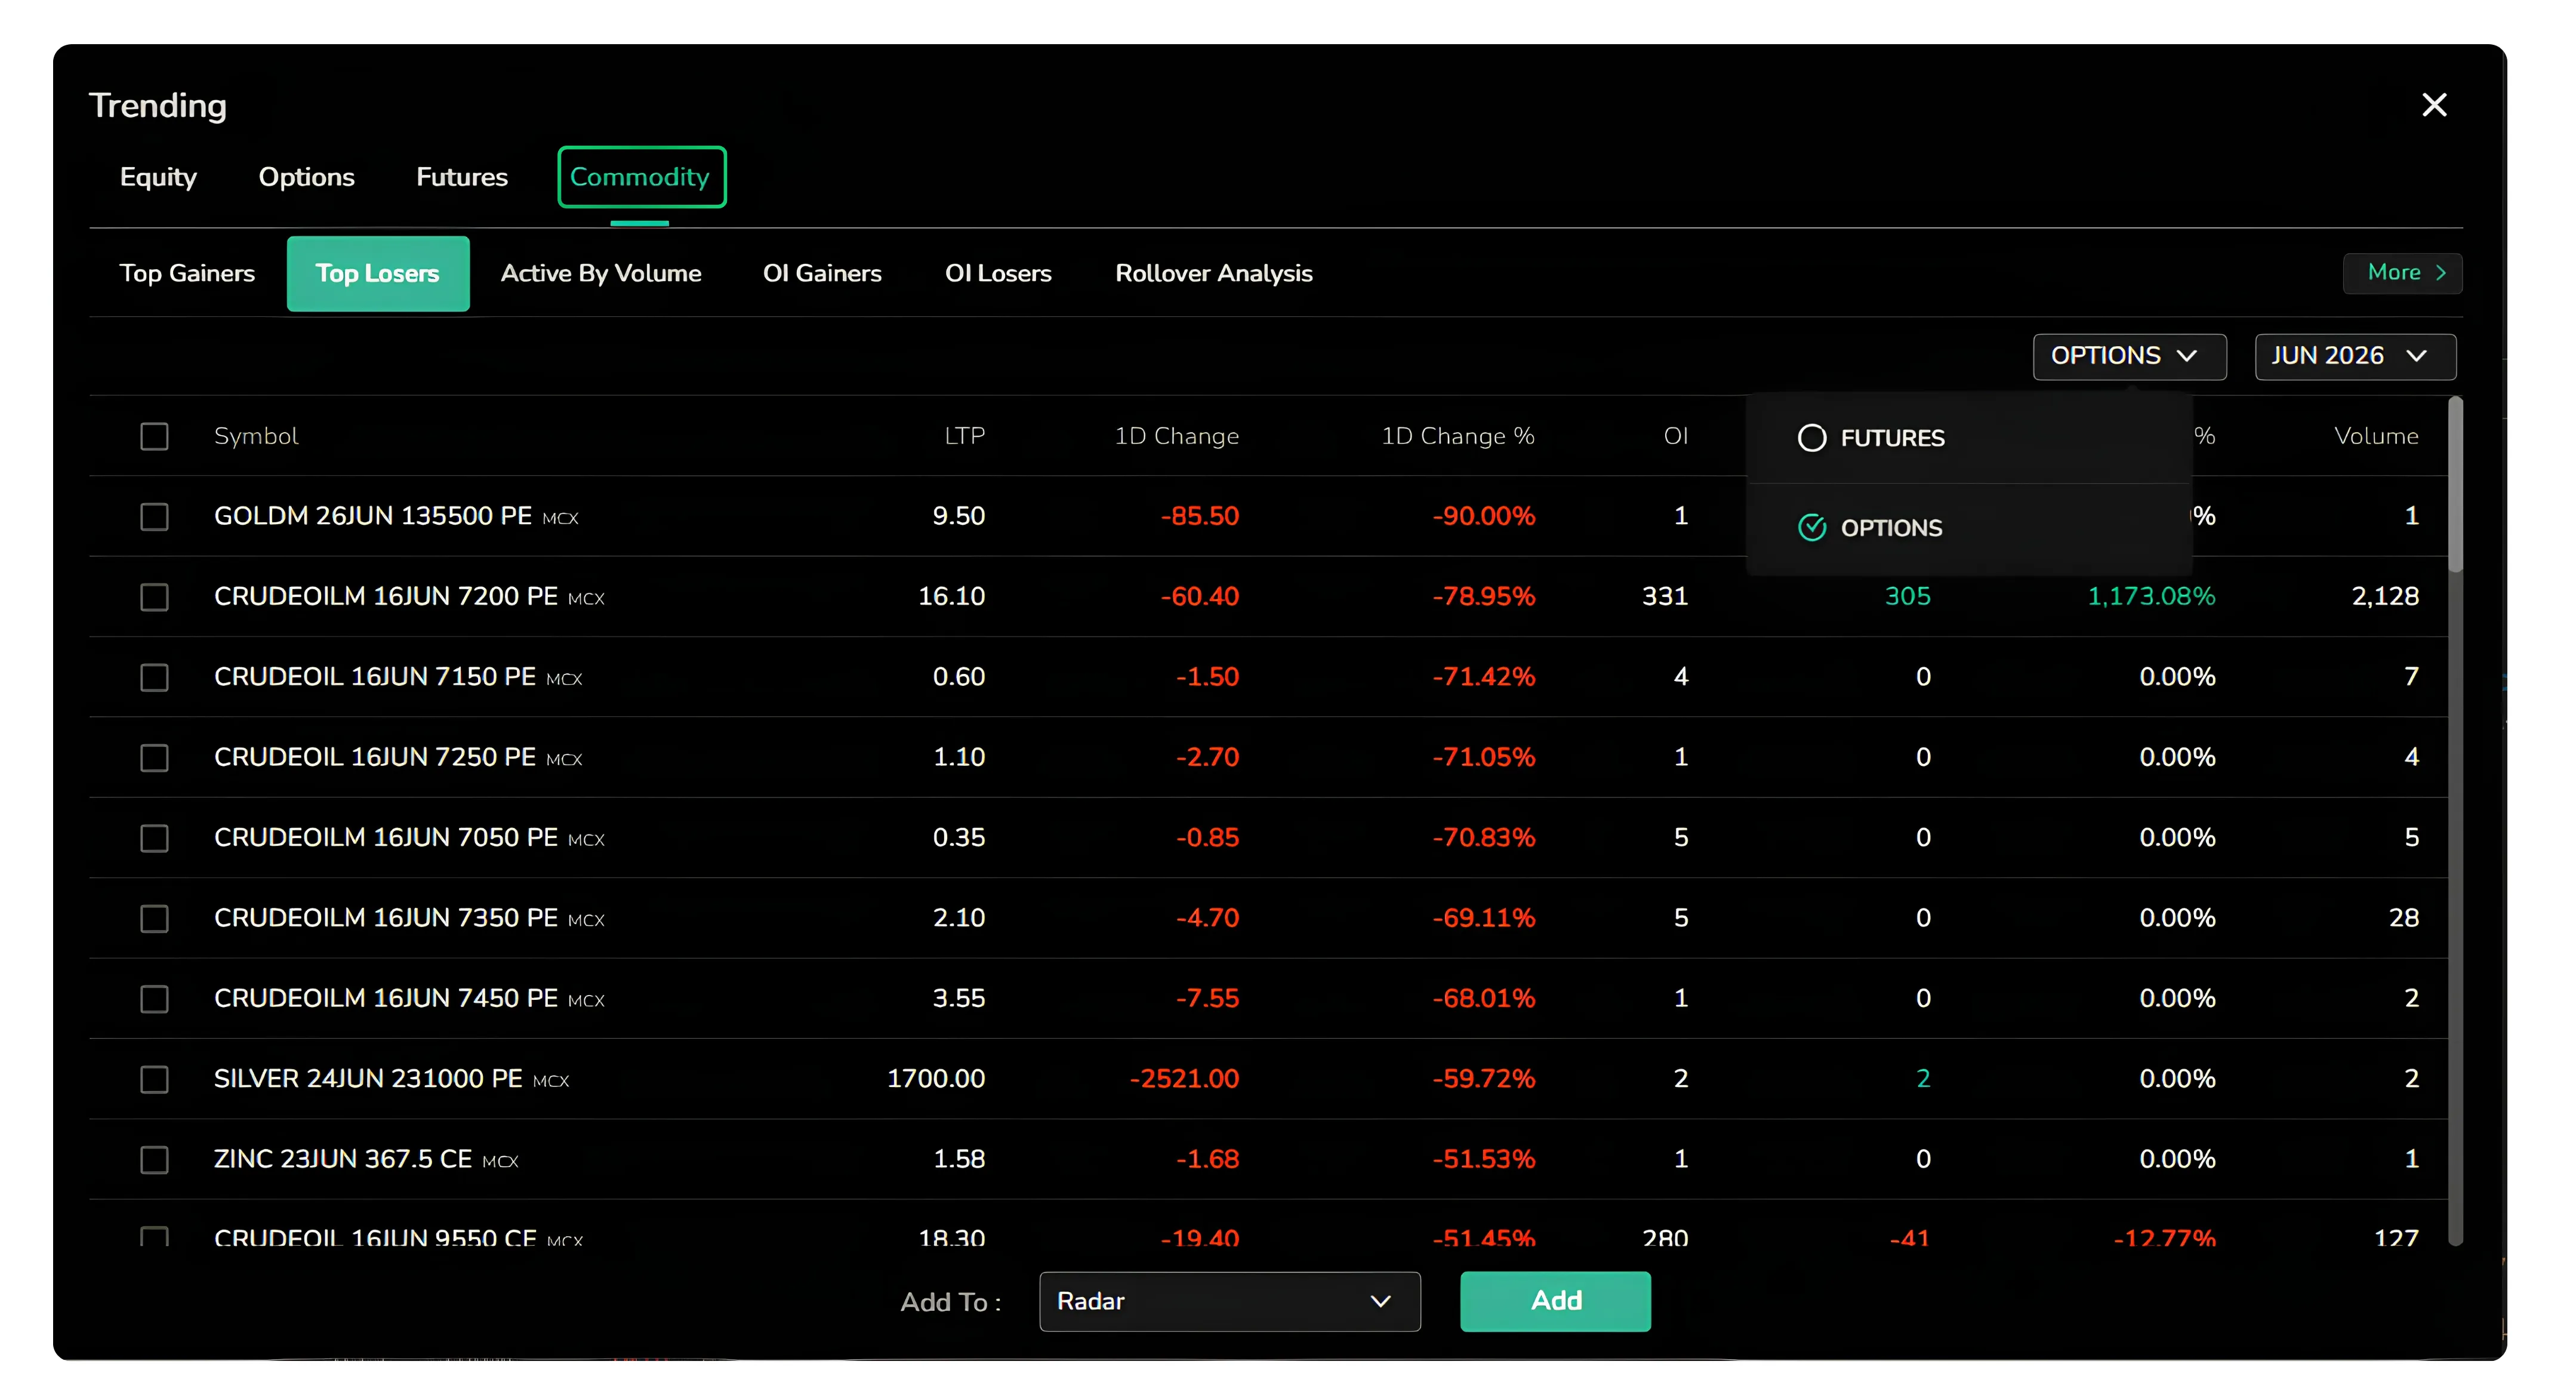Click the SILVER 24JUN 231000 PE symbol
The height and width of the screenshot is (1386, 2576).
click(368, 1079)
